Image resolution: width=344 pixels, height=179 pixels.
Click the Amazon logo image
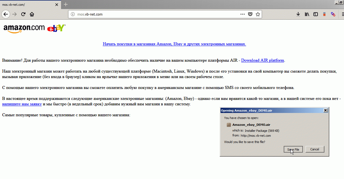click(x=24, y=29)
